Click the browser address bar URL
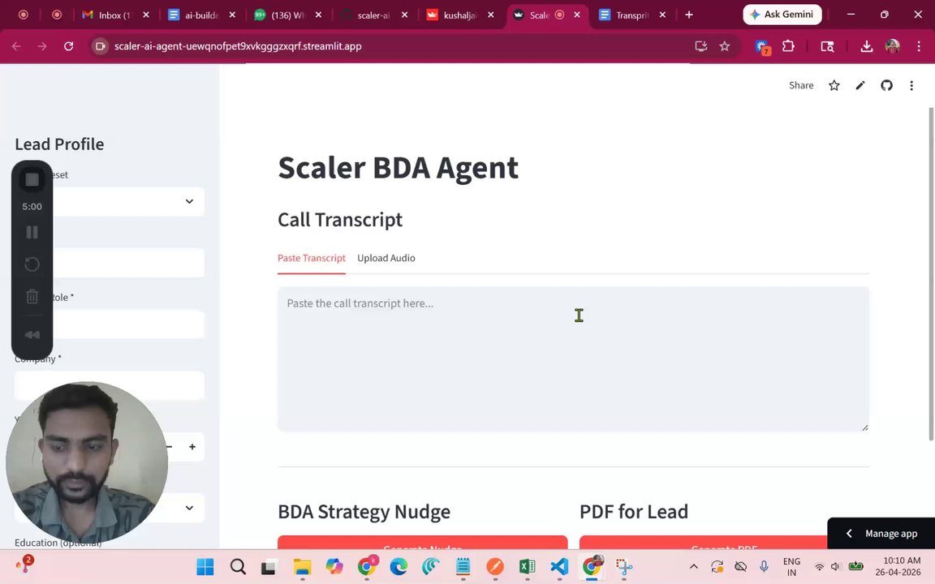Screen dimensions: 935x584 [238, 46]
